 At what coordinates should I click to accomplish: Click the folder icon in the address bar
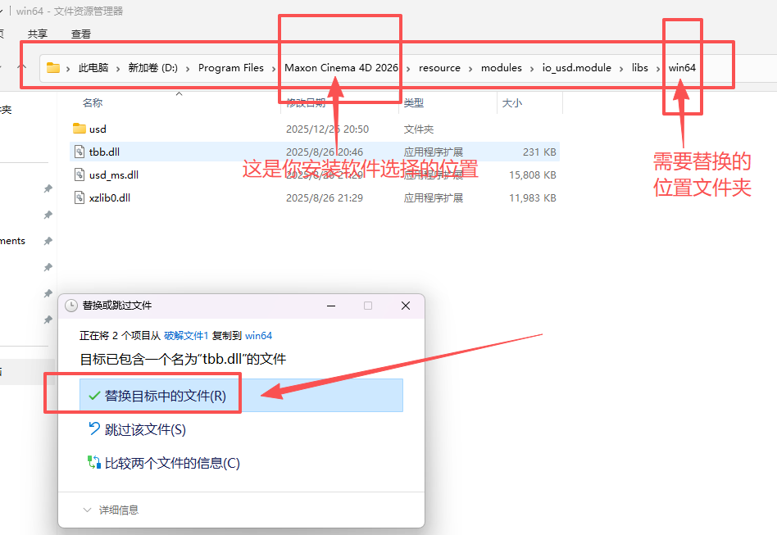(54, 68)
